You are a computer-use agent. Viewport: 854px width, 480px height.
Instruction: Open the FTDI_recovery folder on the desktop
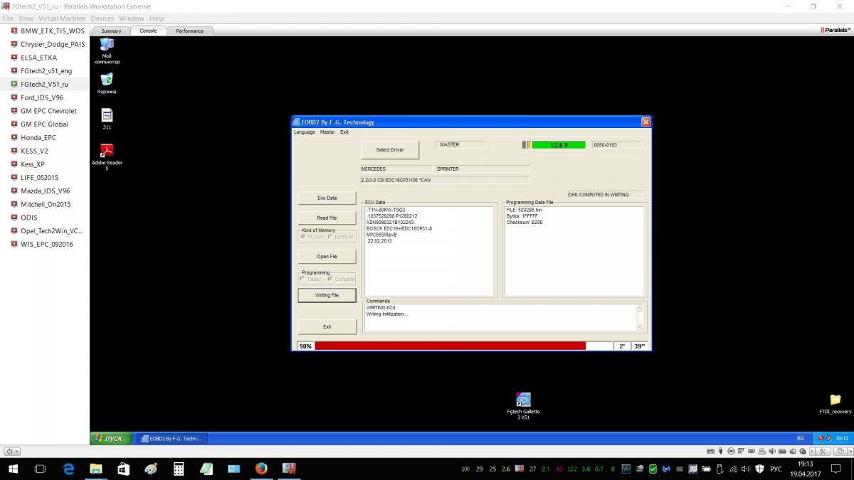click(835, 403)
